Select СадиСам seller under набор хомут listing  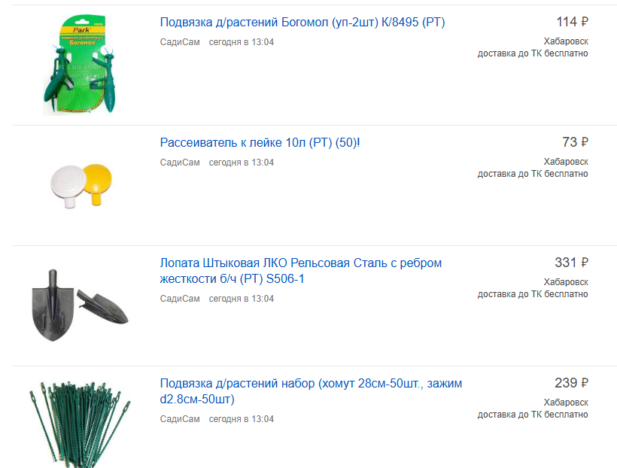click(180, 419)
